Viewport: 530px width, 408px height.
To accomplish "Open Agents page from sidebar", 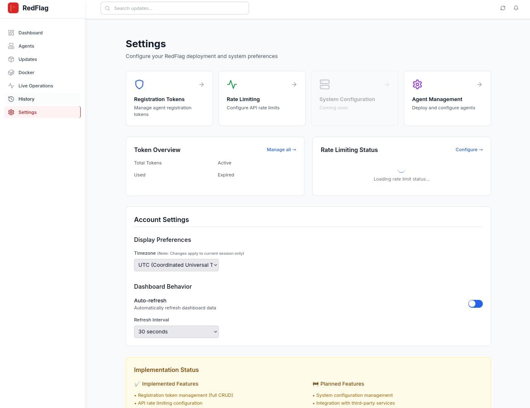I will click(26, 46).
